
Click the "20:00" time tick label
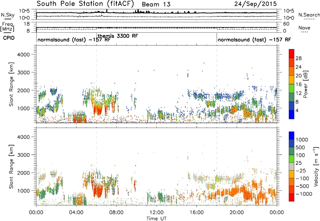point(236,213)
